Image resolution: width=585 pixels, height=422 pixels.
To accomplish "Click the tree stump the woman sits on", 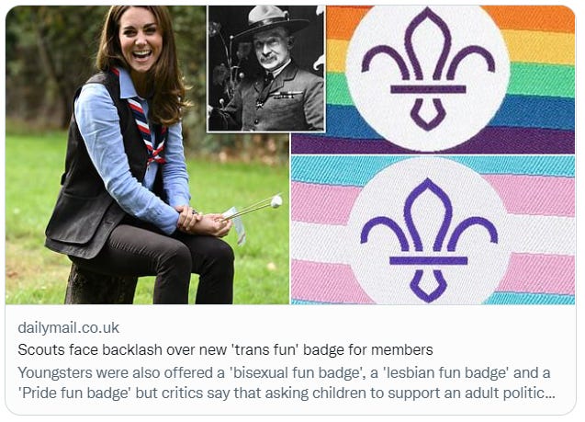I will (100, 284).
